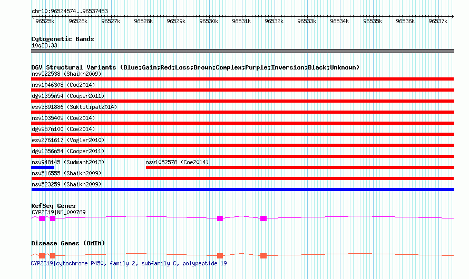The image size is (469, 279).
Task: Click the red bar under nsv1046308 (Coe2014)
Action: coord(242,90)
